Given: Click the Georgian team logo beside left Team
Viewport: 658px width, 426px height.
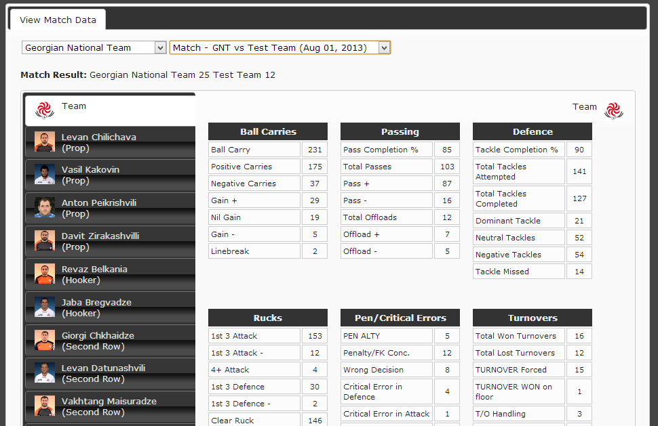Looking at the screenshot, I should [x=45, y=110].
